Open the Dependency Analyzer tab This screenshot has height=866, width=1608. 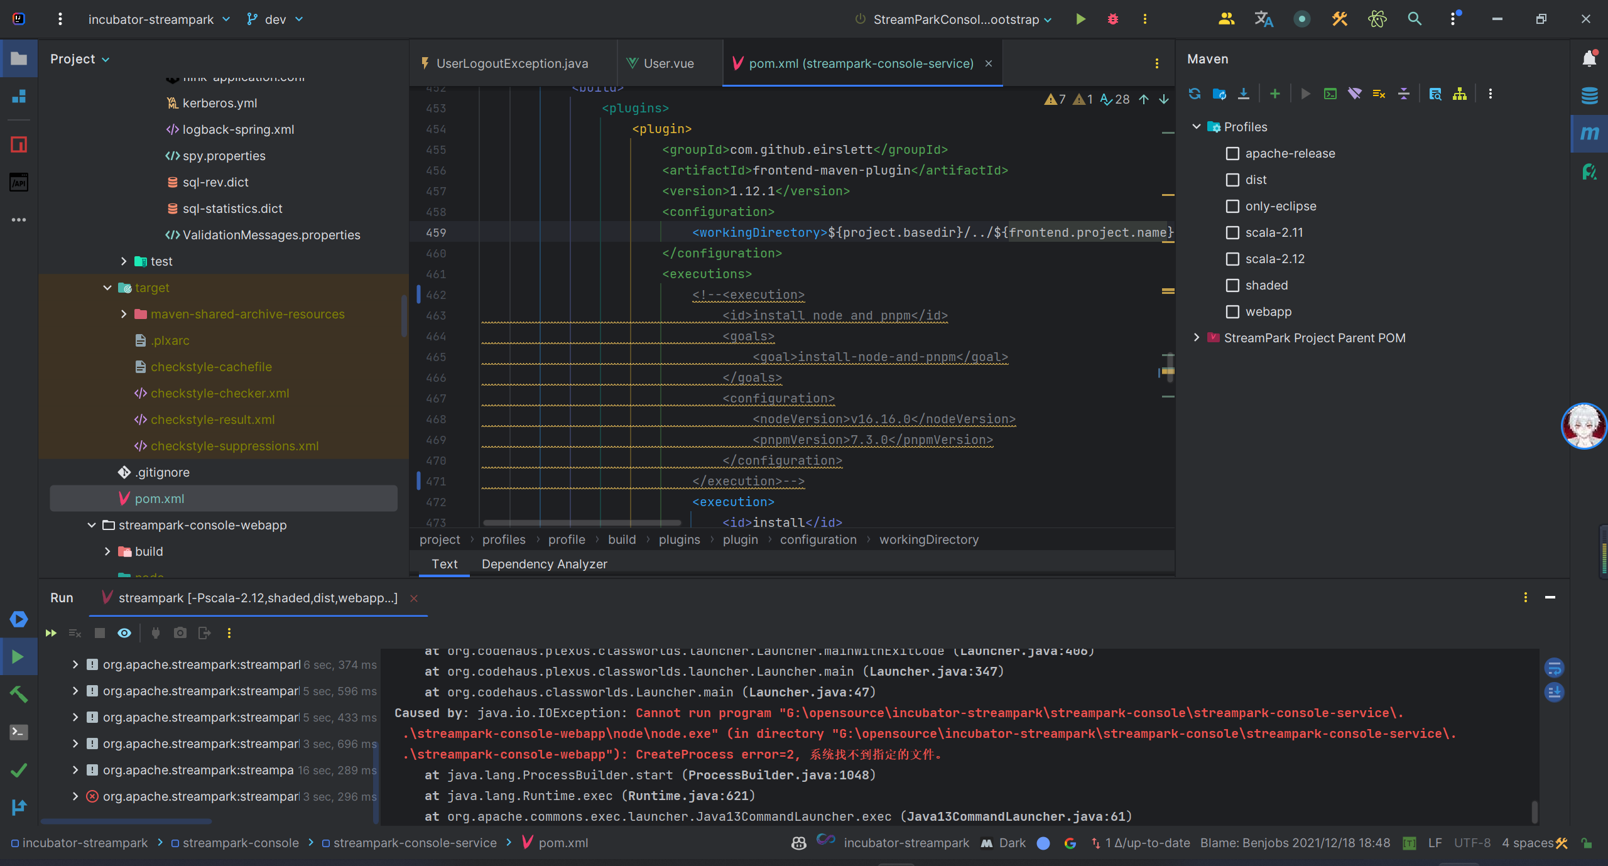544,564
